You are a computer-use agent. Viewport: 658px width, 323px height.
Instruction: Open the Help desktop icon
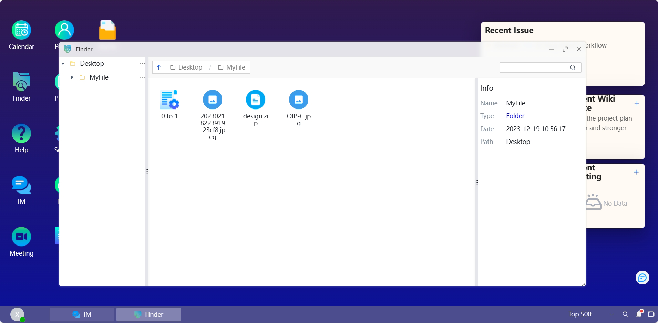[21, 134]
